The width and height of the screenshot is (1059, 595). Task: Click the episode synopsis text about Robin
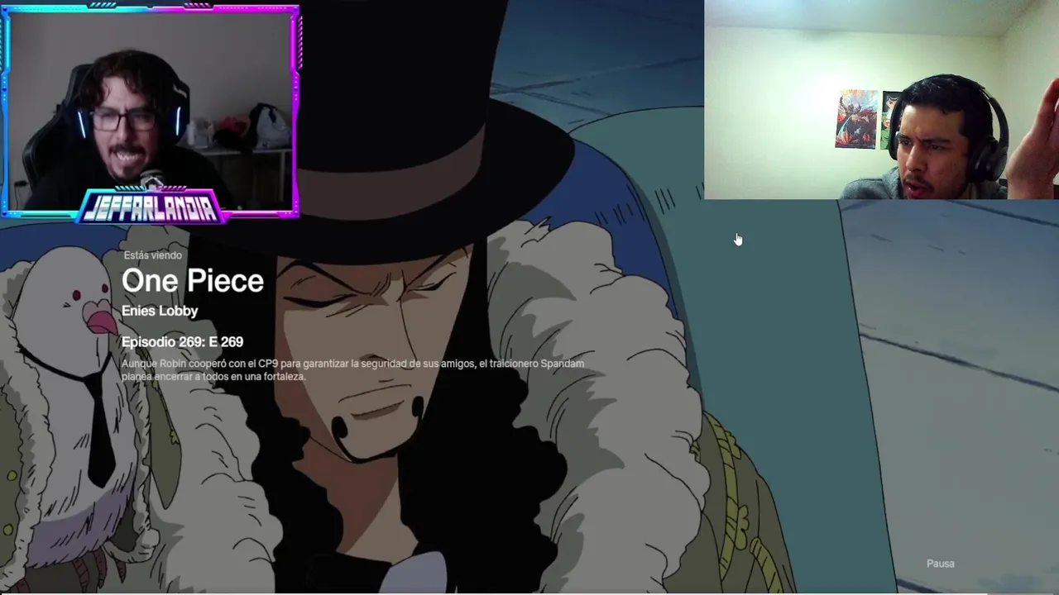[352, 369]
